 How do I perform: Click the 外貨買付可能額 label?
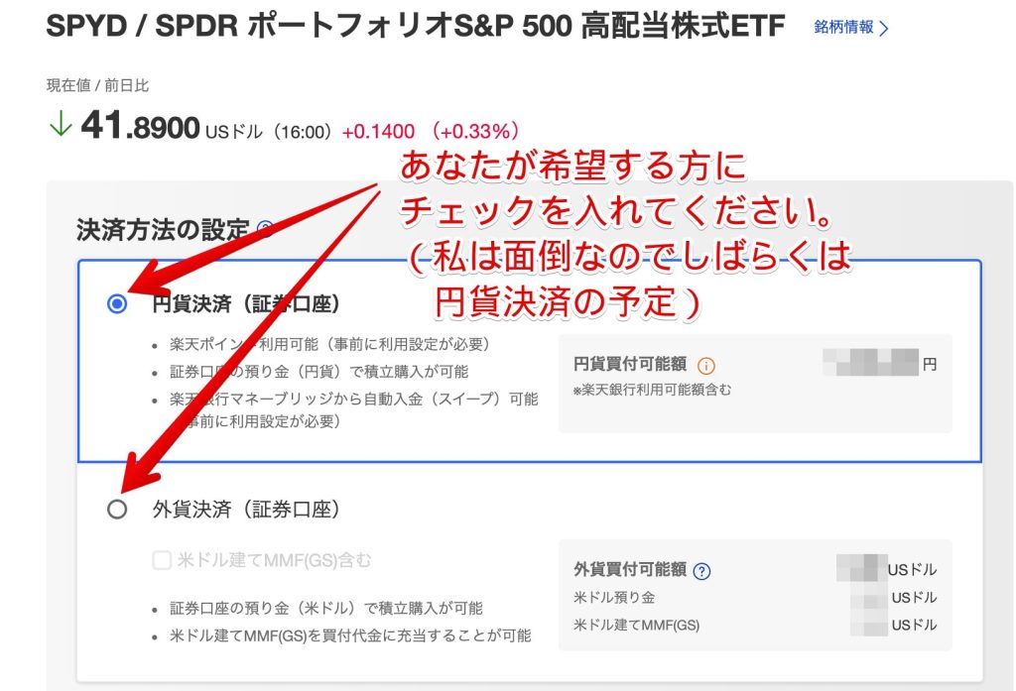click(x=629, y=570)
